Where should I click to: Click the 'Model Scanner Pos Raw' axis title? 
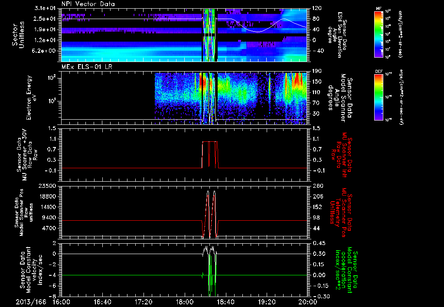click(24, 212)
